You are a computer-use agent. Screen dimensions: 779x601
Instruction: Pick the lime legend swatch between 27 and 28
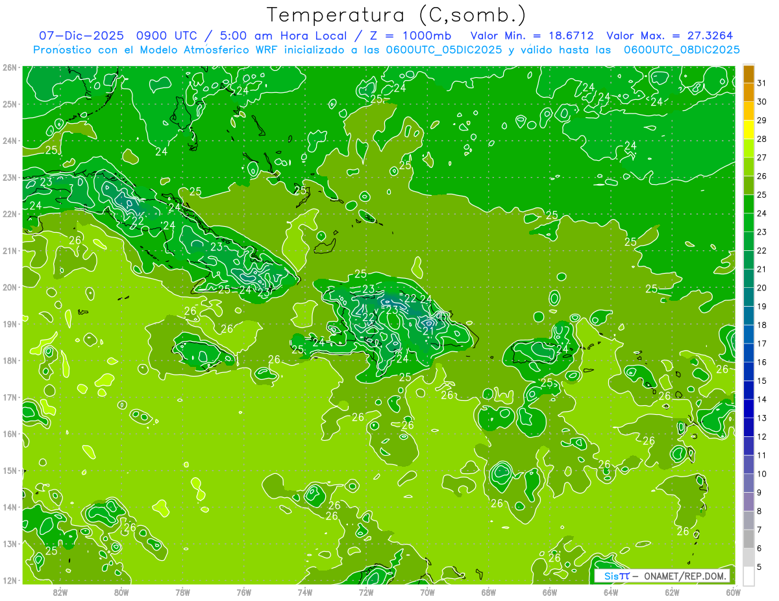pos(748,148)
